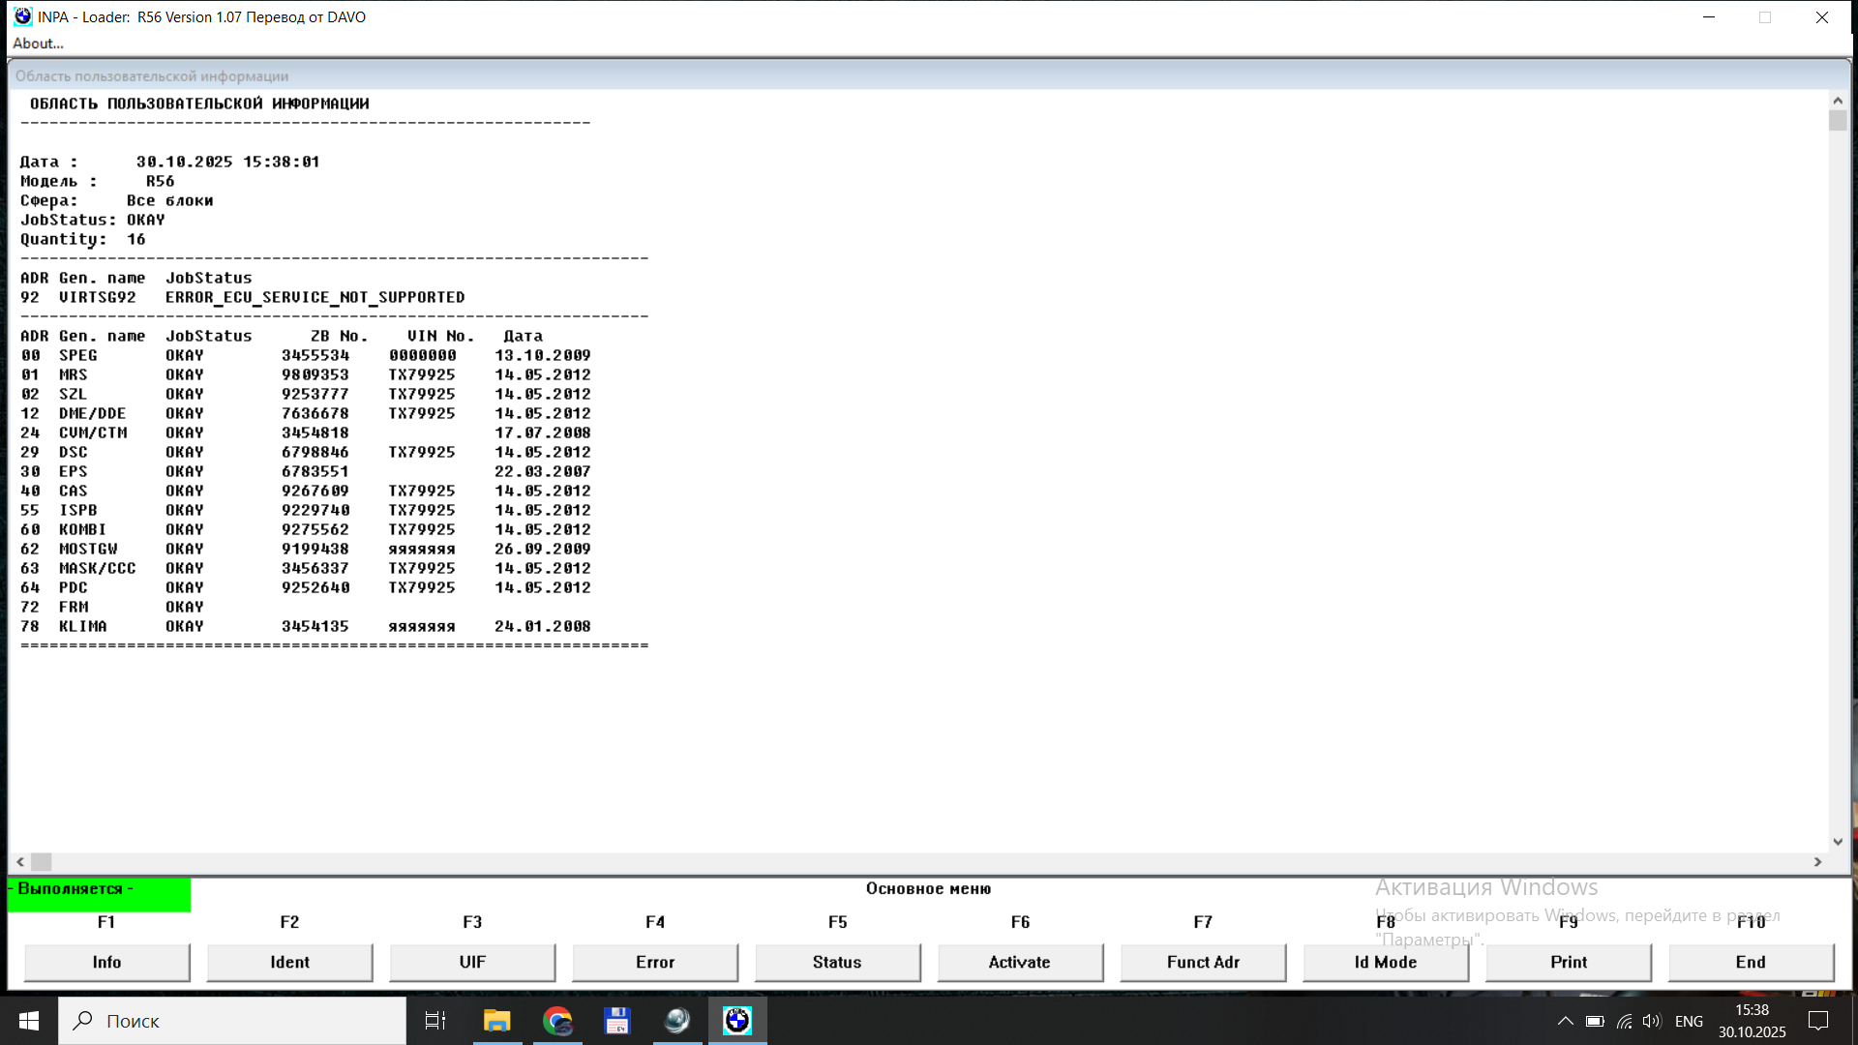Click the network tray icon
Screen dimensions: 1858x1045
(x=1625, y=1021)
